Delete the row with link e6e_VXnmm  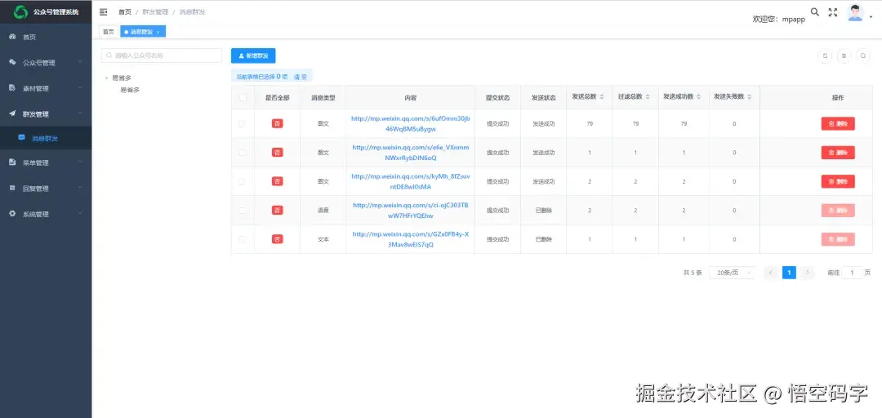click(x=838, y=153)
